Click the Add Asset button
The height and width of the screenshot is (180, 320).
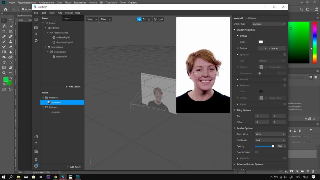(x=73, y=167)
